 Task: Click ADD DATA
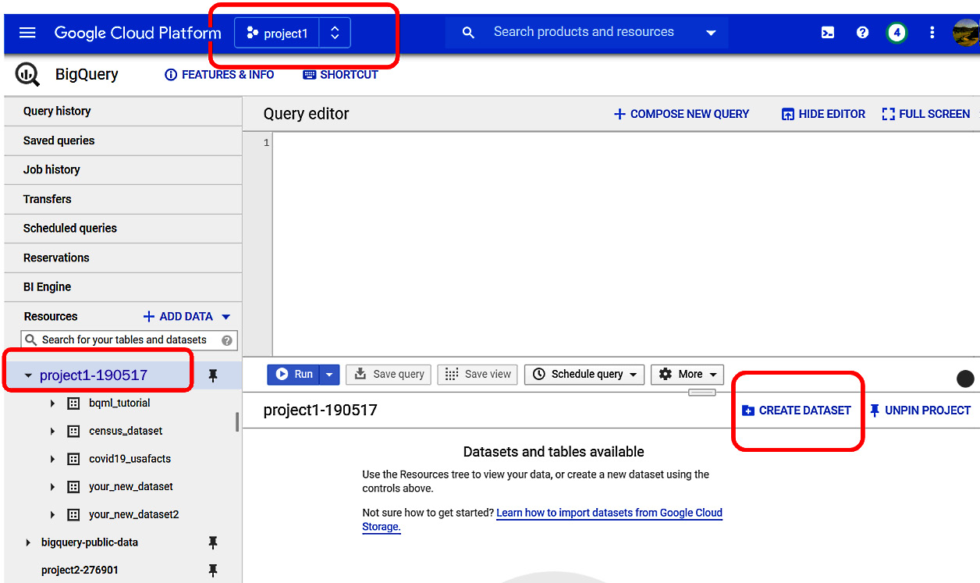click(x=178, y=317)
